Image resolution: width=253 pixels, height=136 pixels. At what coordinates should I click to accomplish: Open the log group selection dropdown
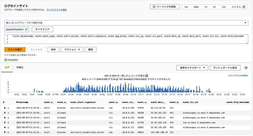pyautogui.click(x=126, y=23)
